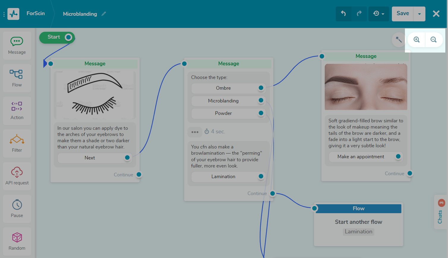Click the Lamination flow tag

[x=359, y=232]
